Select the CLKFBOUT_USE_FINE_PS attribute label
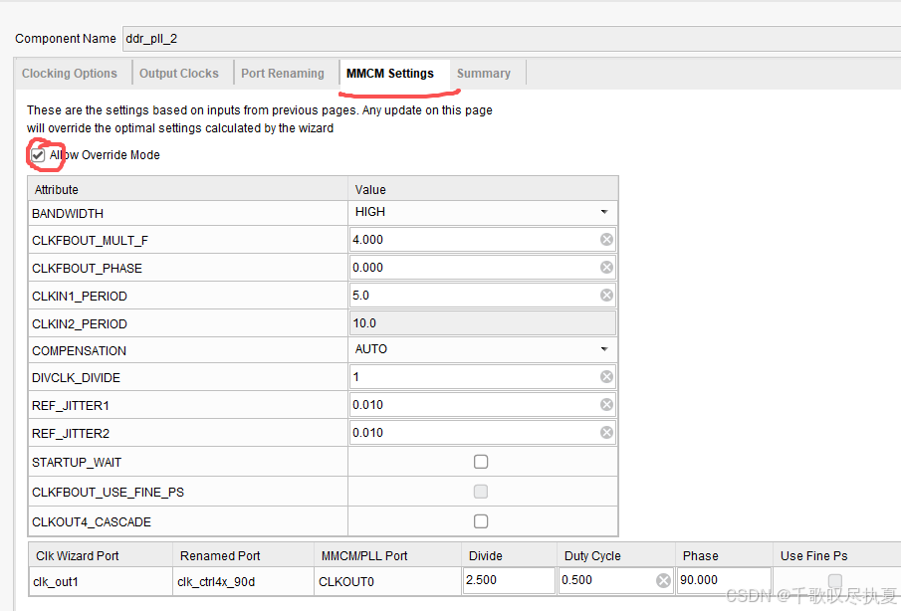This screenshot has height=611, width=901. [109, 493]
